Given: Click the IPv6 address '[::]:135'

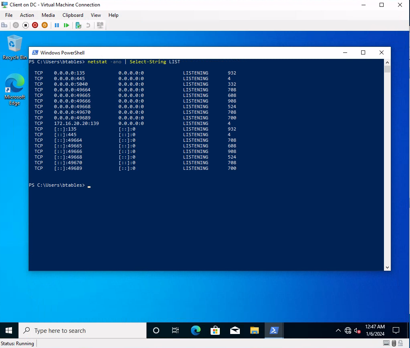Looking at the screenshot, I should click(x=65, y=129).
